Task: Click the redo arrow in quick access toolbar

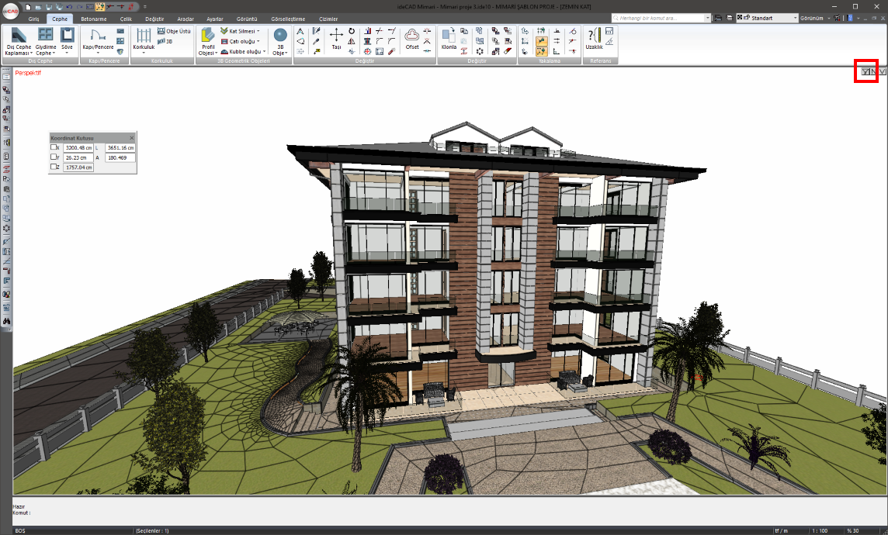Action: 79,7
